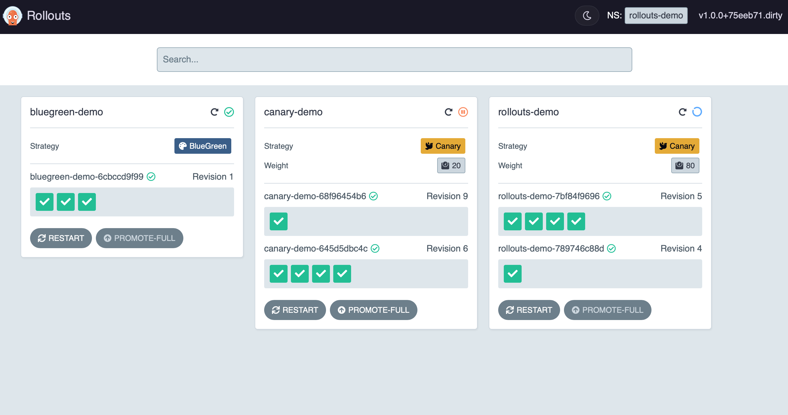The width and height of the screenshot is (788, 415).
Task: Click the Argo Rollouts logo icon
Action: coord(13,16)
